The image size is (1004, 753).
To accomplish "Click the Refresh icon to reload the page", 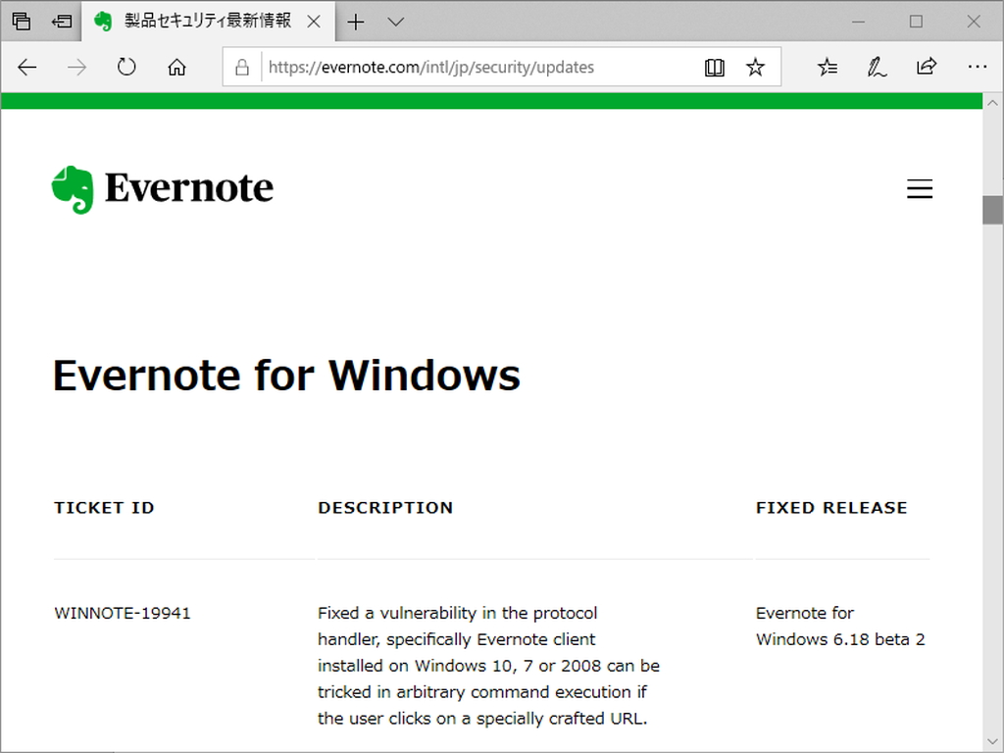I will [x=126, y=67].
